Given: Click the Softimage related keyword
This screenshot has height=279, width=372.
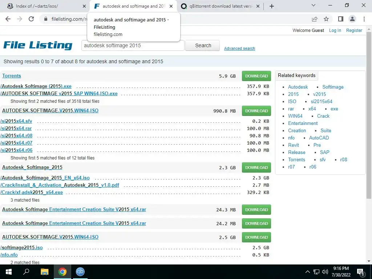Looking at the screenshot, I should (x=333, y=87).
